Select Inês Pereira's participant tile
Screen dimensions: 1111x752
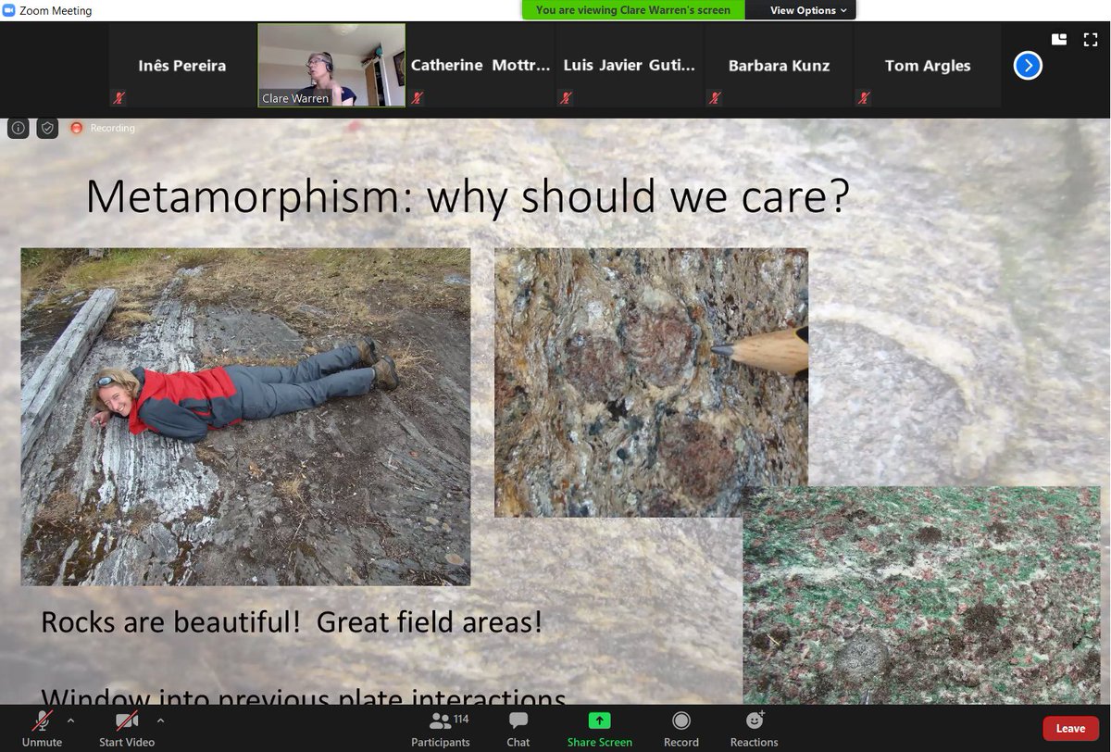pos(182,66)
